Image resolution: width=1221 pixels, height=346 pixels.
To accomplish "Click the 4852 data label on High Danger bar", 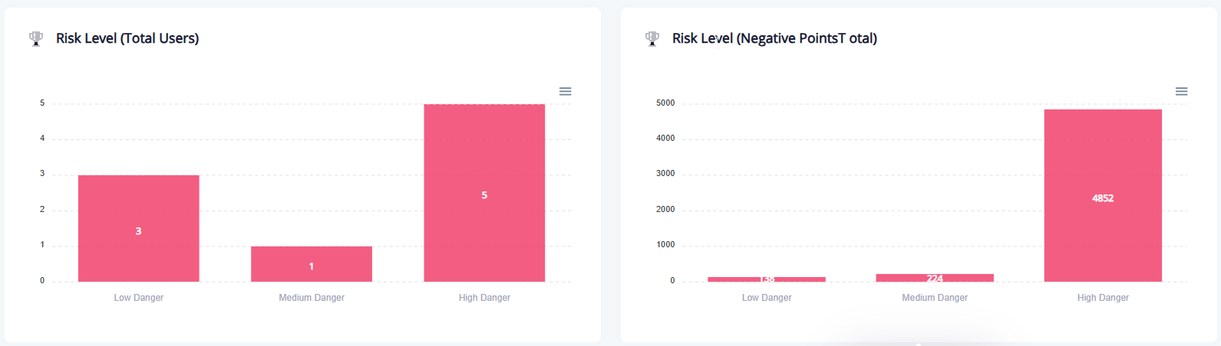I will coord(1103,198).
